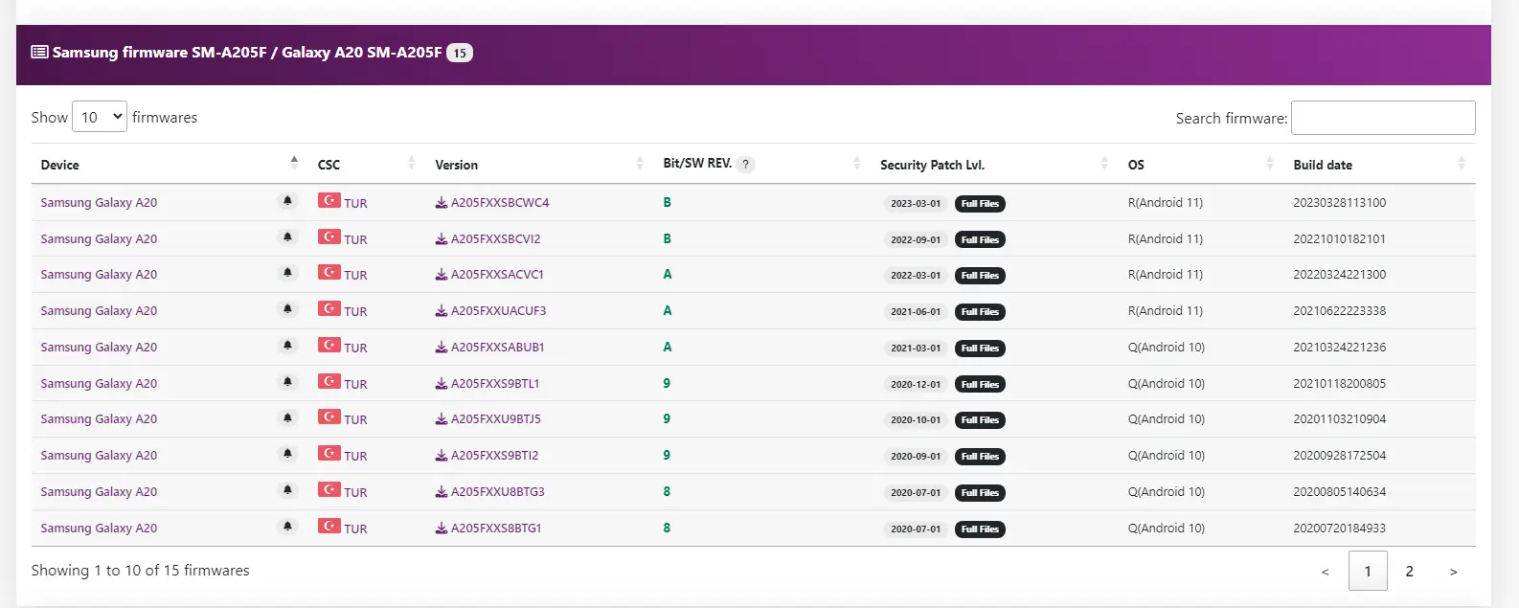Screen dimensions: 1519x608
Task: Click Turkey flag in the A205FXXSACVC1 row
Action: coord(329,272)
